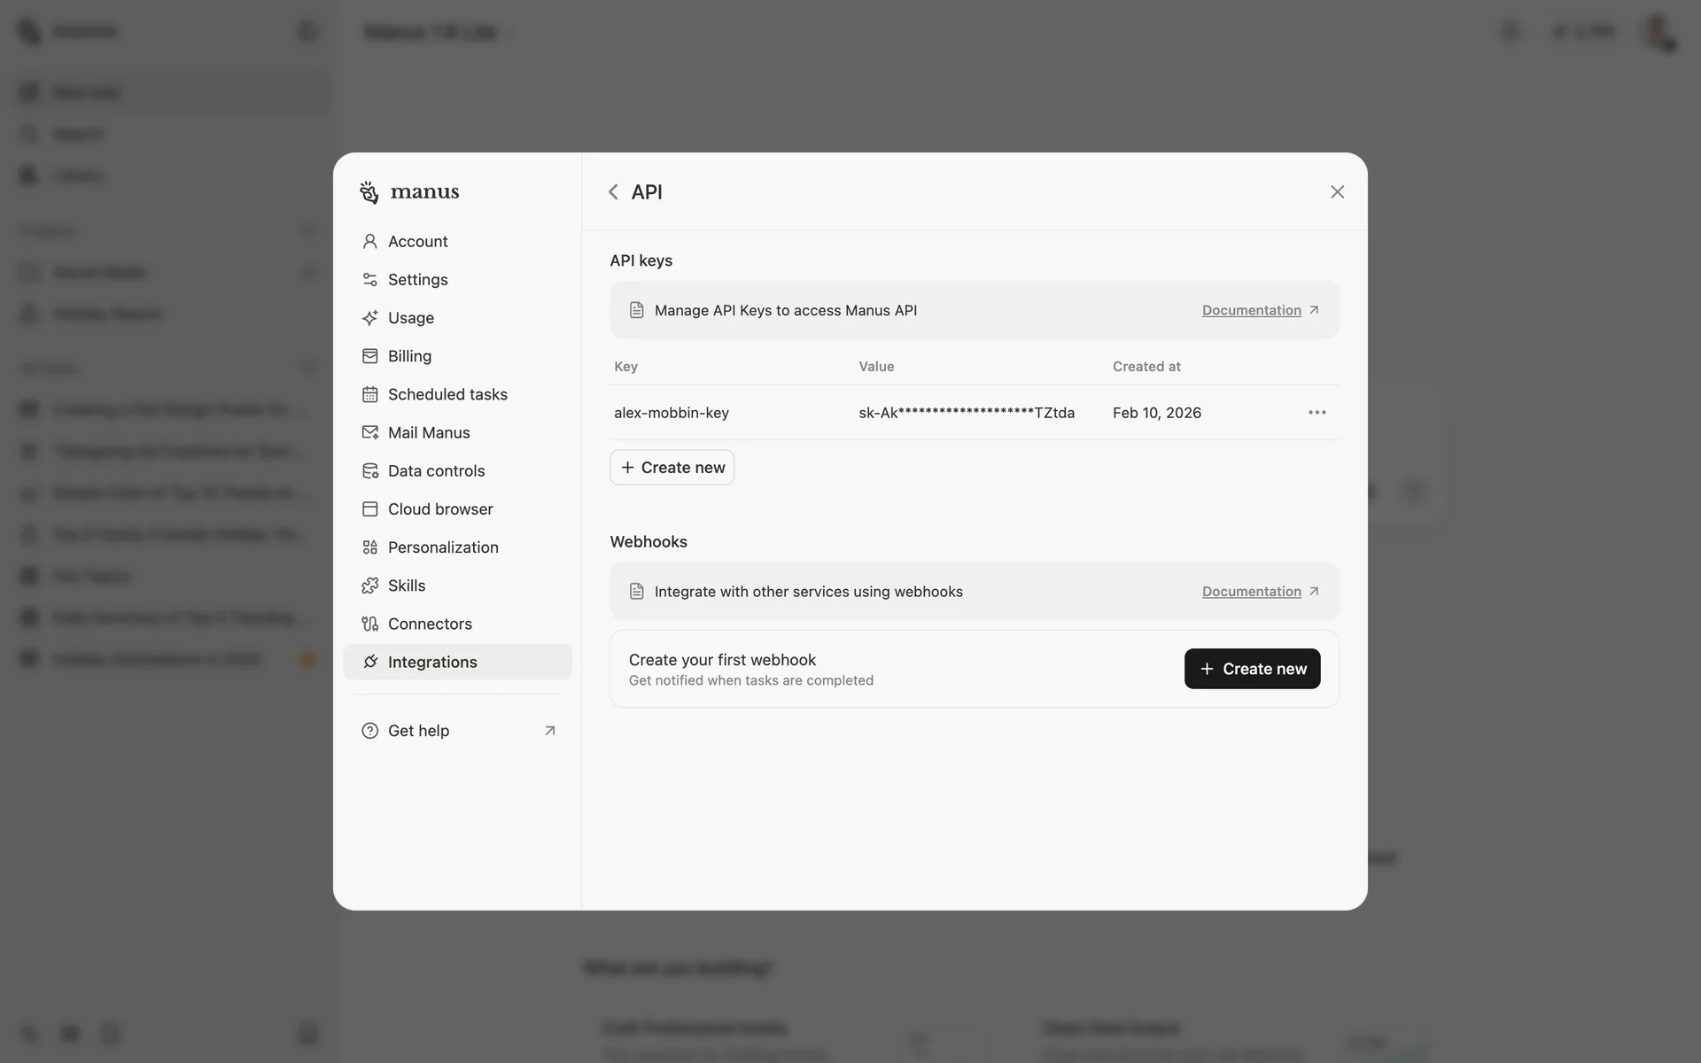Open Account via its person icon
Screen dimensions: 1701x1063
pyautogui.click(x=369, y=241)
